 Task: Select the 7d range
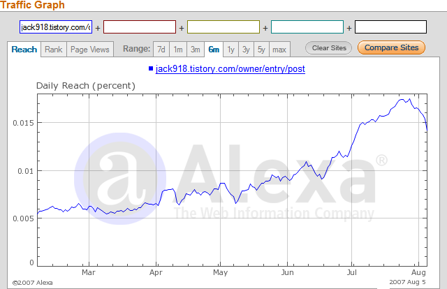pyautogui.click(x=161, y=50)
